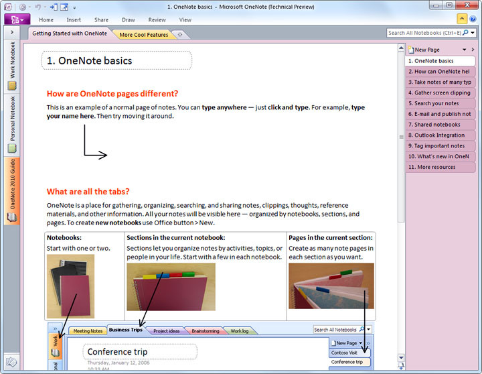Toggle Full Page View icon
Viewport: 482px width, 374px height.
pos(64,7)
